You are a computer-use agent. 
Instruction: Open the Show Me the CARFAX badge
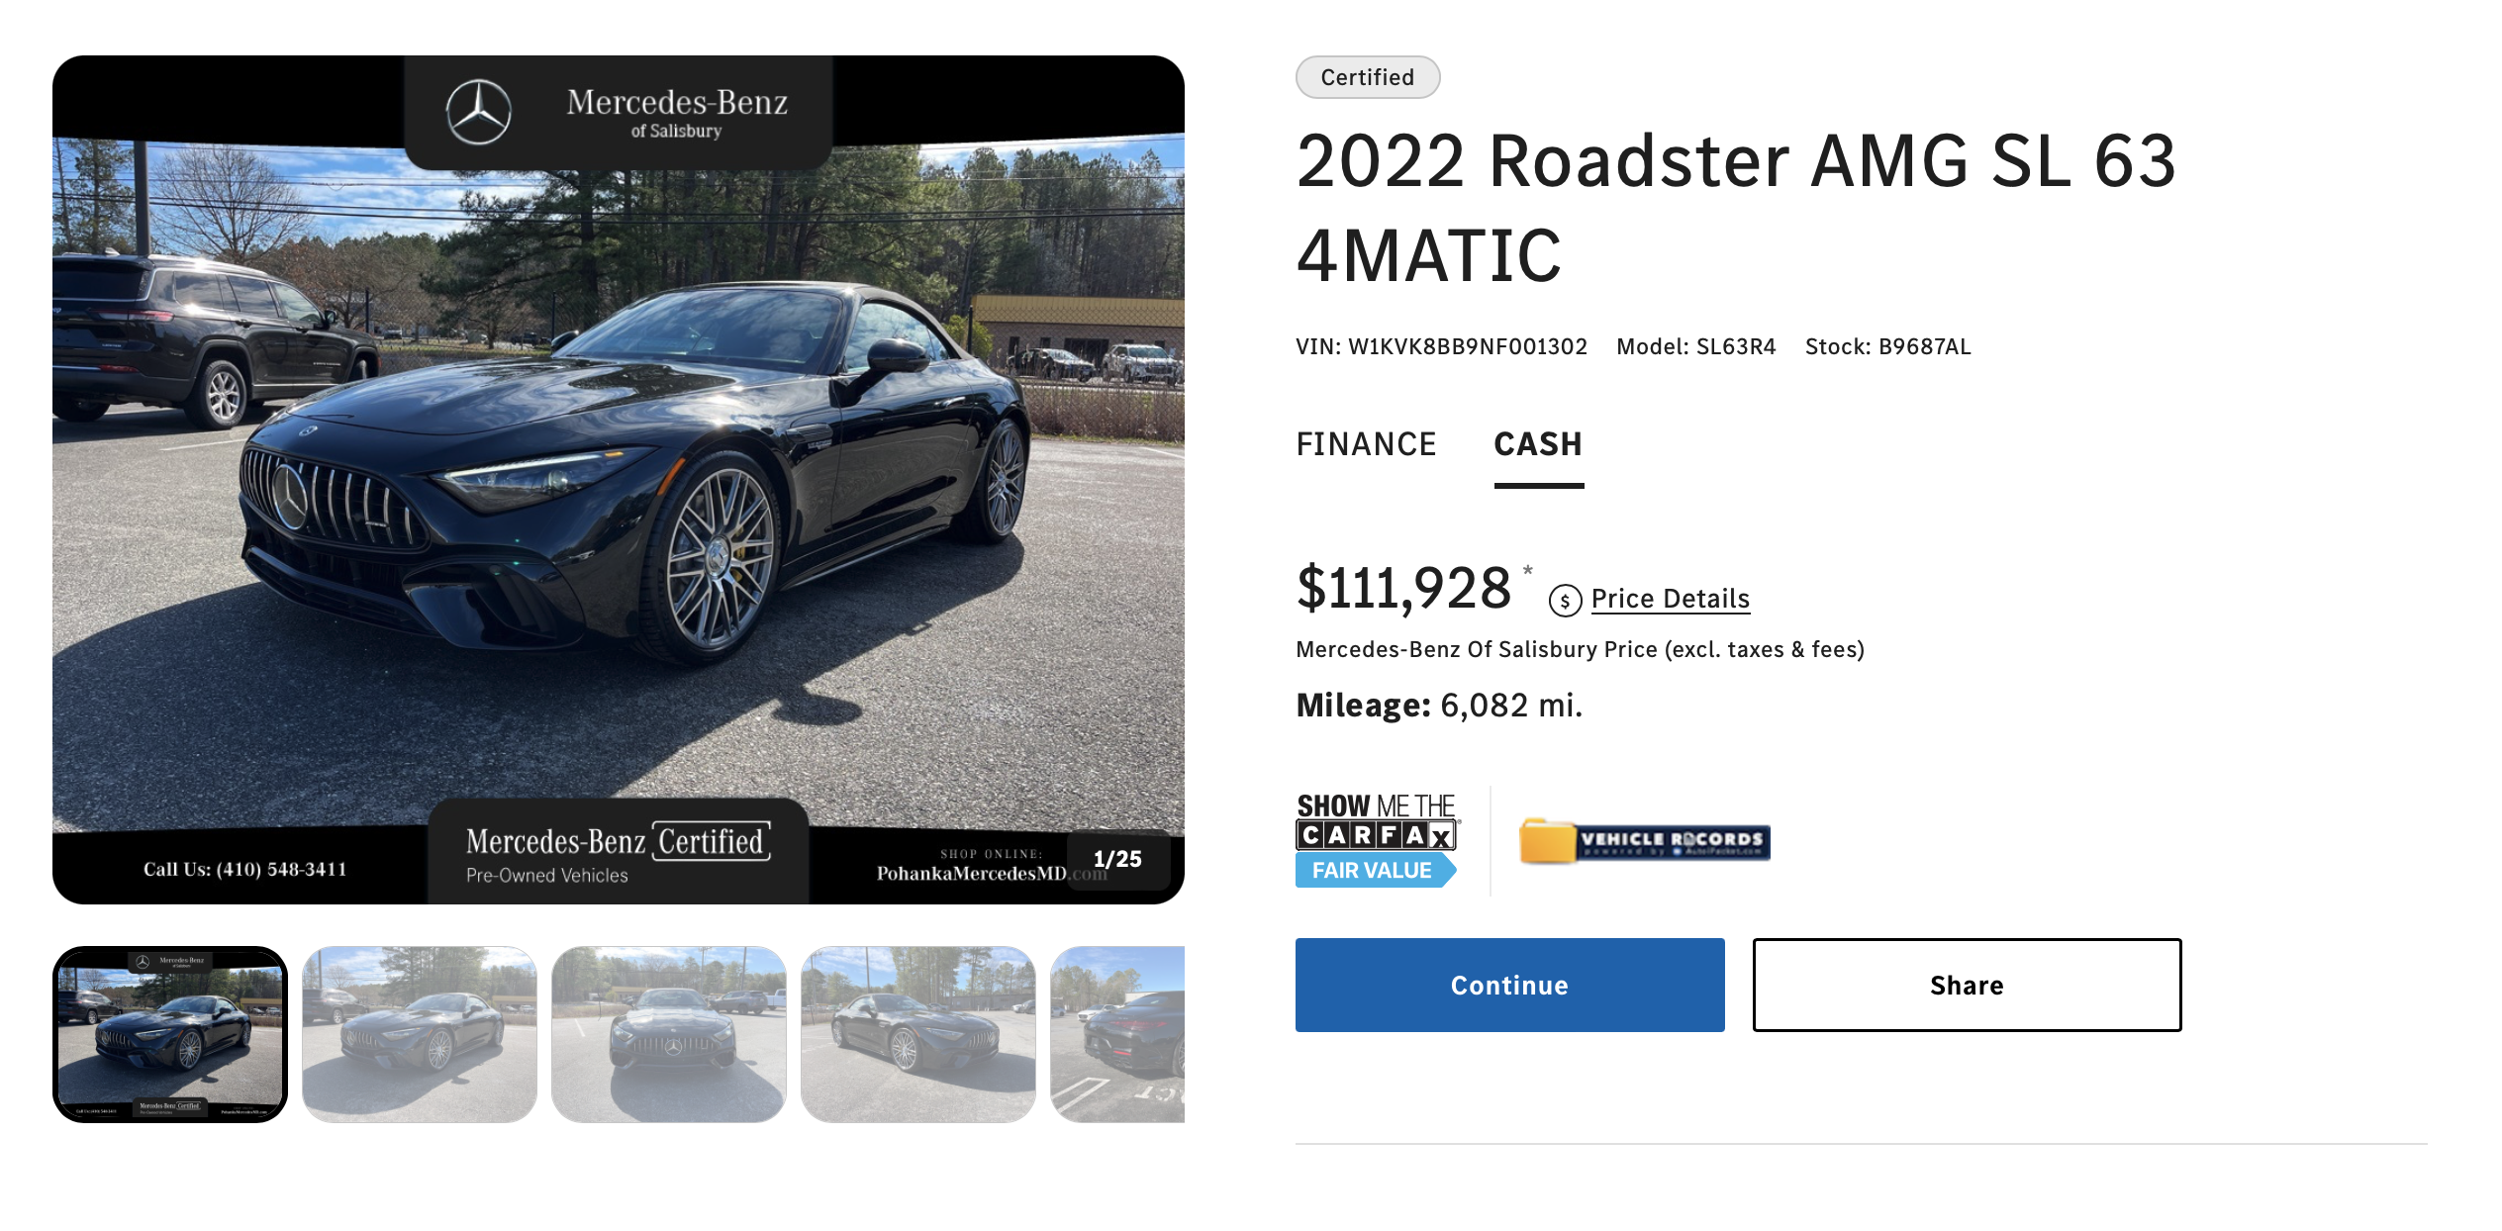coord(1376,839)
